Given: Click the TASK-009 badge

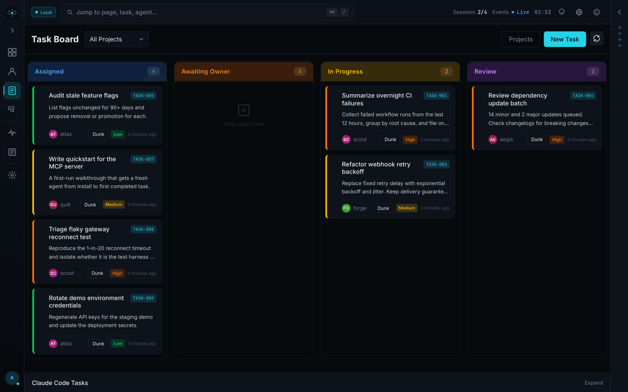Looking at the screenshot, I should pos(143,298).
